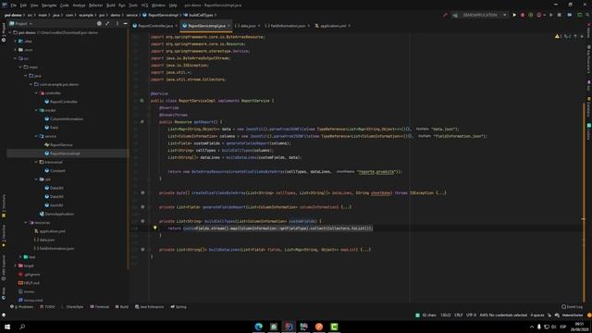This screenshot has width=592, height=333.
Task: Open the run configuration dropdown
Action: 481,15
